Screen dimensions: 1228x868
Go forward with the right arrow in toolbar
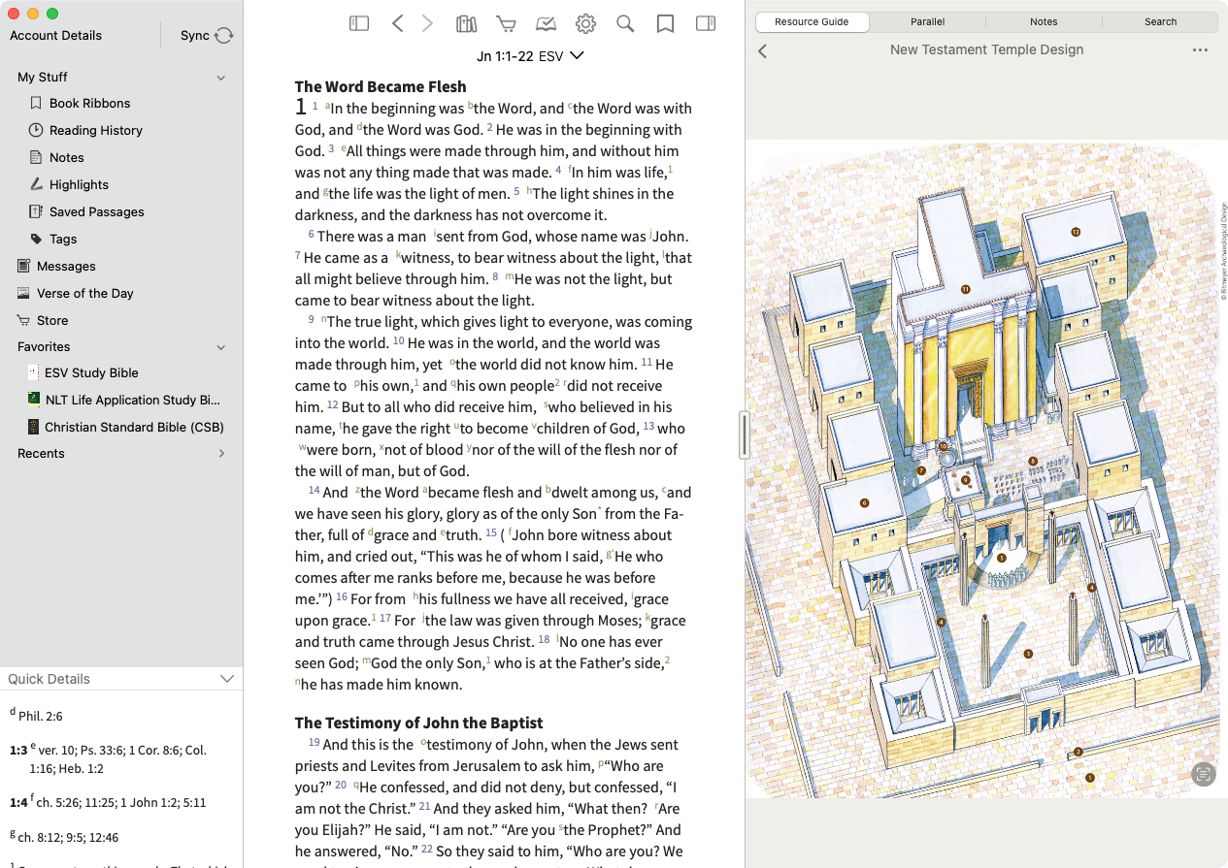tap(427, 23)
